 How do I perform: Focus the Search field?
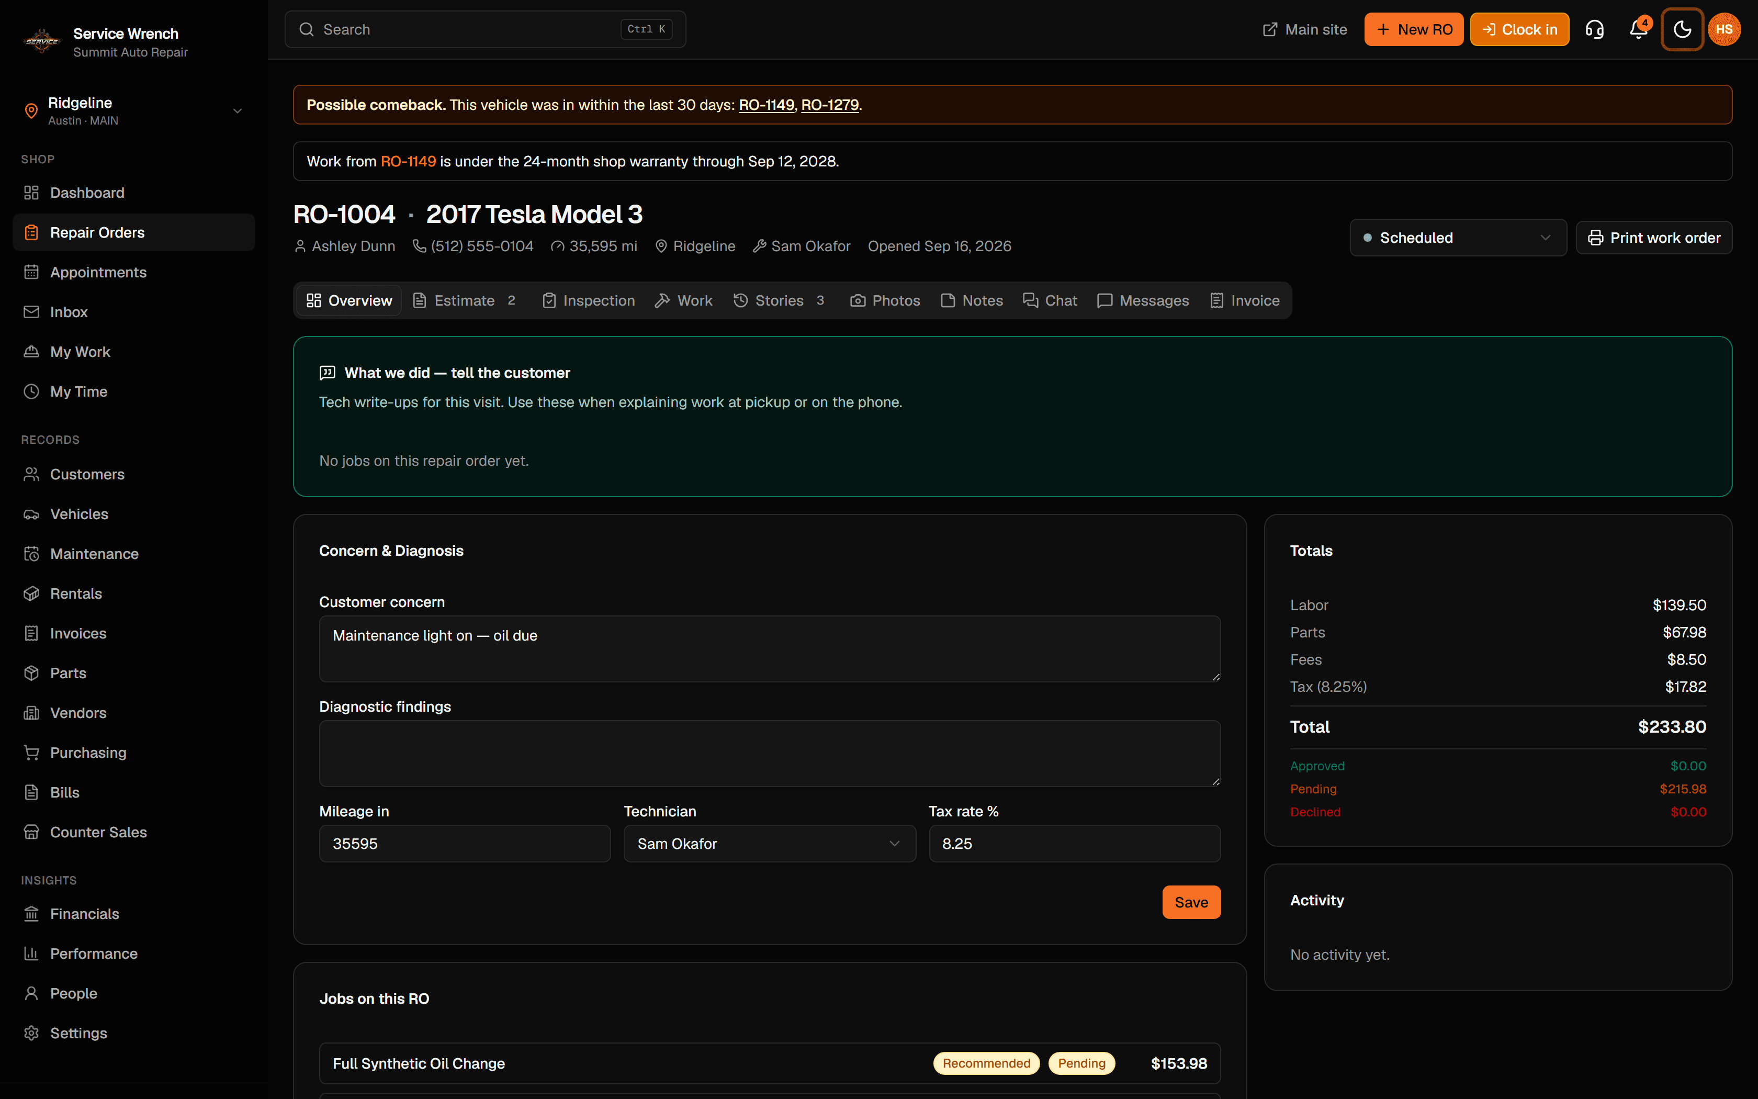pyautogui.click(x=485, y=29)
